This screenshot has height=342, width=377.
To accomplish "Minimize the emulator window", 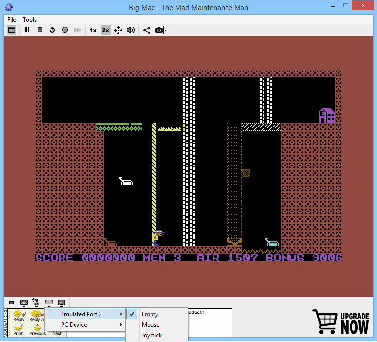I will tap(333, 6).
